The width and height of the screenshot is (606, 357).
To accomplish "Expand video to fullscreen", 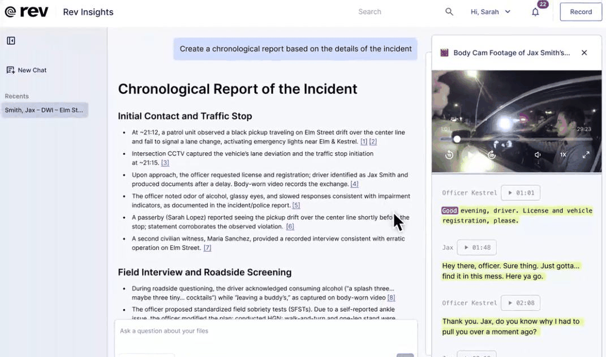I will 586,155.
